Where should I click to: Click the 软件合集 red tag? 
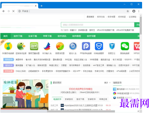pyautogui.click(x=9, y=71)
